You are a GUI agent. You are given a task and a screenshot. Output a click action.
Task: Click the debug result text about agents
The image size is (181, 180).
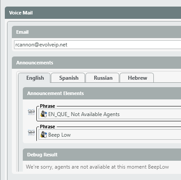pos(97,167)
